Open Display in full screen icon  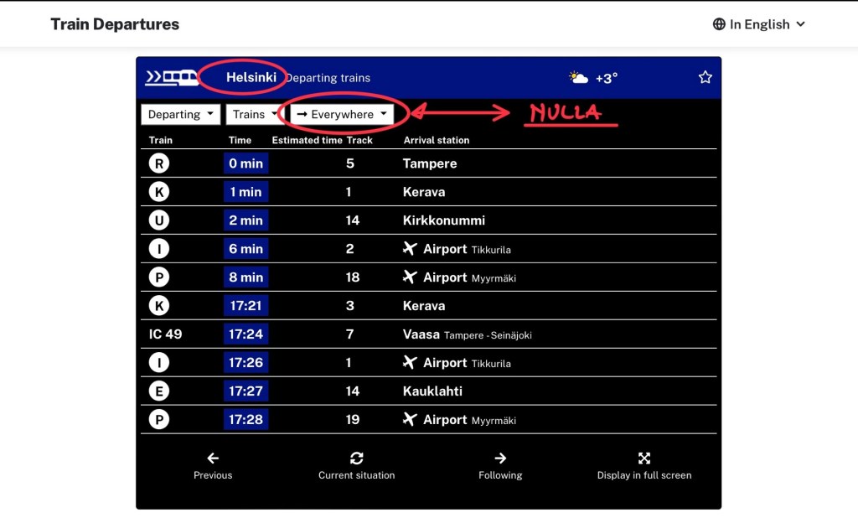(x=643, y=458)
